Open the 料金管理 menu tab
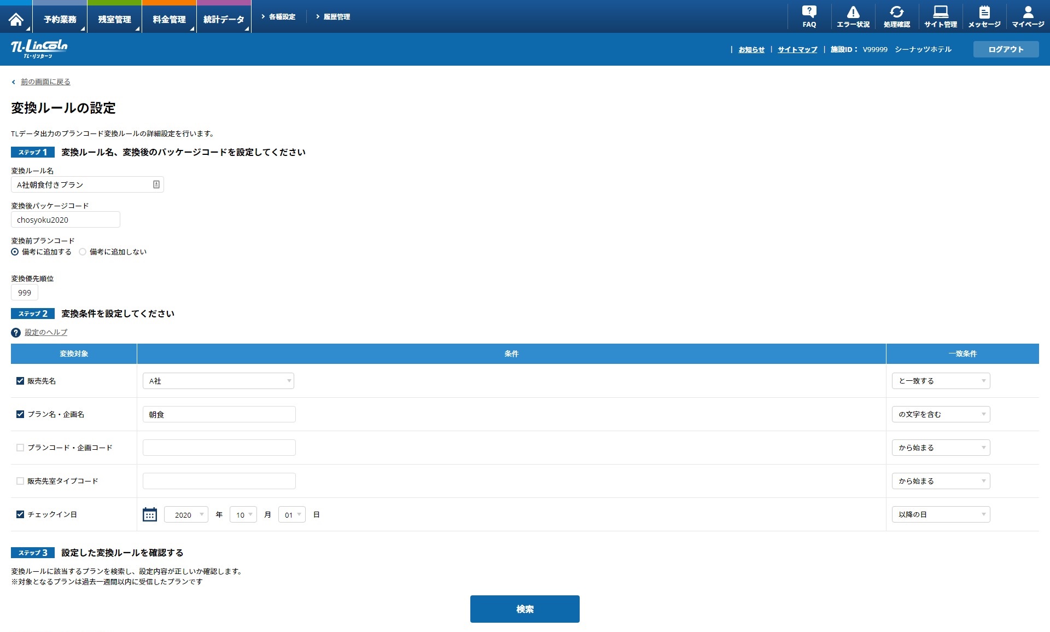The image size is (1050, 632). [x=169, y=20]
